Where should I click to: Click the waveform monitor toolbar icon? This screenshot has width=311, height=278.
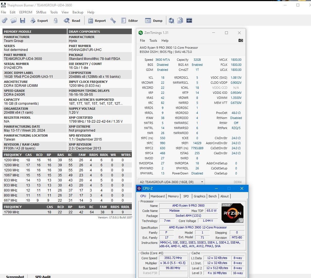point(189,20)
